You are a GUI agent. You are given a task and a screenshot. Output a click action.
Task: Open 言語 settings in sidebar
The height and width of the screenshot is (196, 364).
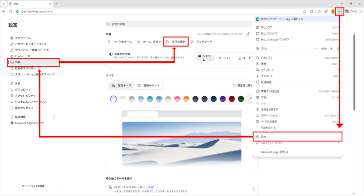tap(33, 84)
